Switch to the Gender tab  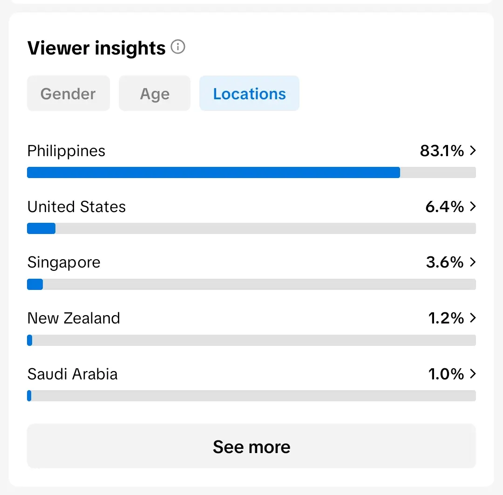pyautogui.click(x=68, y=93)
